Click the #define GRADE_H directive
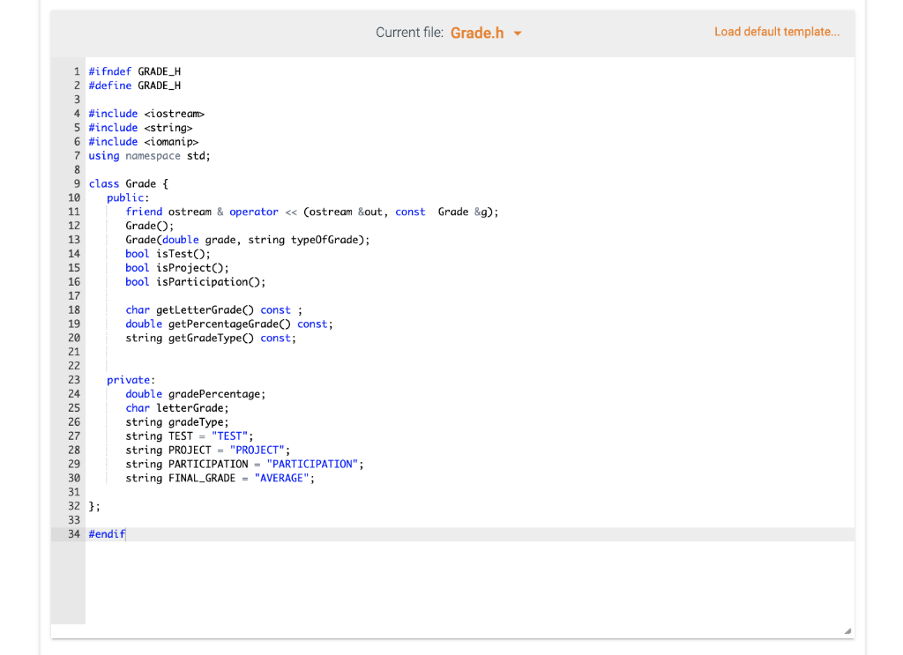This screenshot has width=903, height=655. (x=134, y=86)
